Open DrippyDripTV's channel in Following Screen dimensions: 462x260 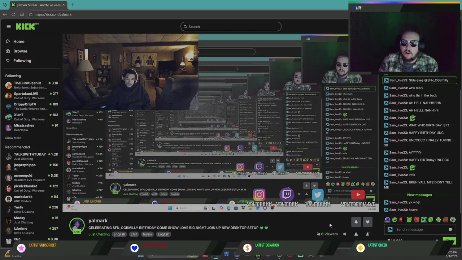pos(32,106)
